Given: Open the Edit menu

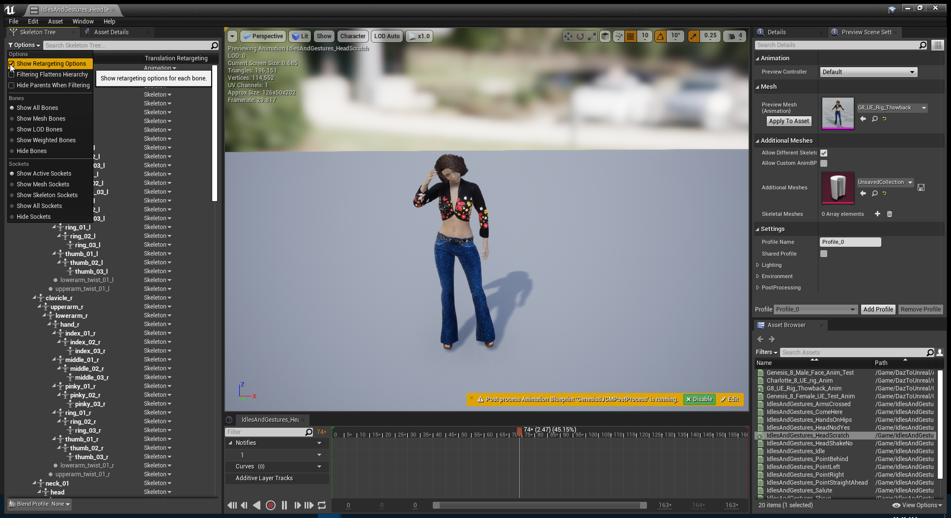Looking at the screenshot, I should [33, 22].
